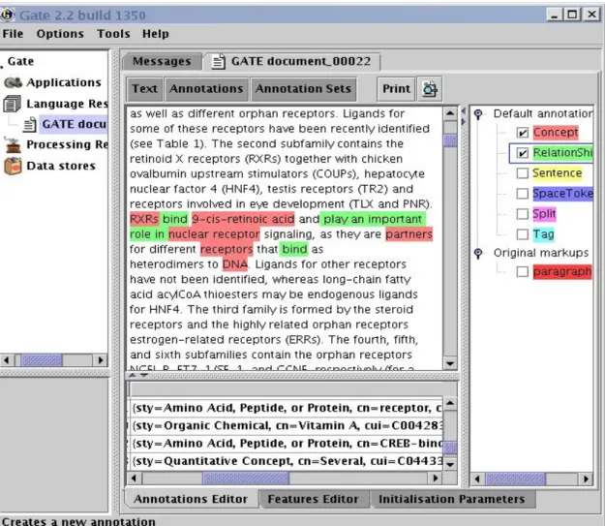605x526 pixels.
Task: Collapse the Original markups tree node
Action: coord(478,254)
